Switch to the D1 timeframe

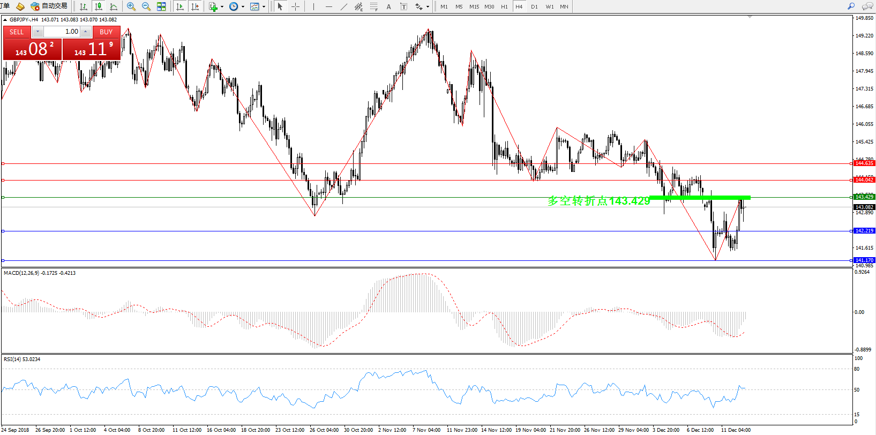tap(534, 6)
